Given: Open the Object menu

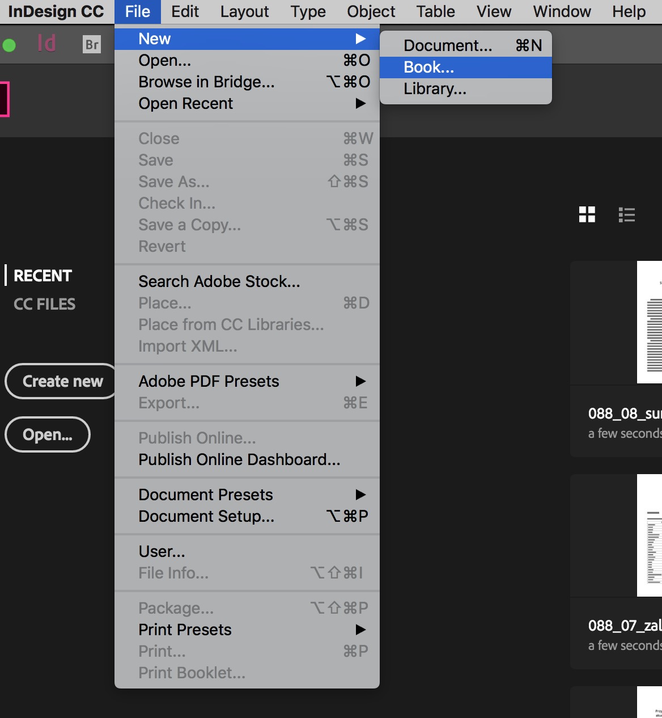Looking at the screenshot, I should tap(371, 11).
